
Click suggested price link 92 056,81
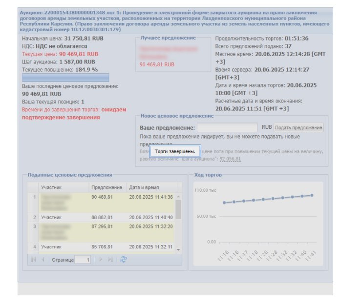click(x=230, y=159)
